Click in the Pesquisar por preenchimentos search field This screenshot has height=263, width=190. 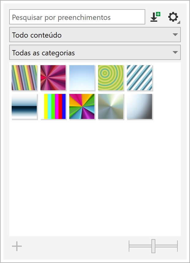click(77, 17)
